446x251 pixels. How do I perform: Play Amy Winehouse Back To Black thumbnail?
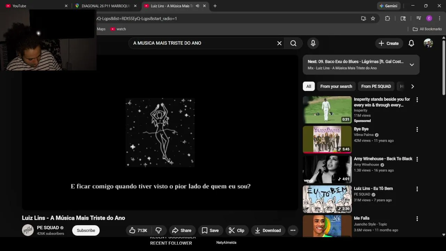tap(327, 169)
